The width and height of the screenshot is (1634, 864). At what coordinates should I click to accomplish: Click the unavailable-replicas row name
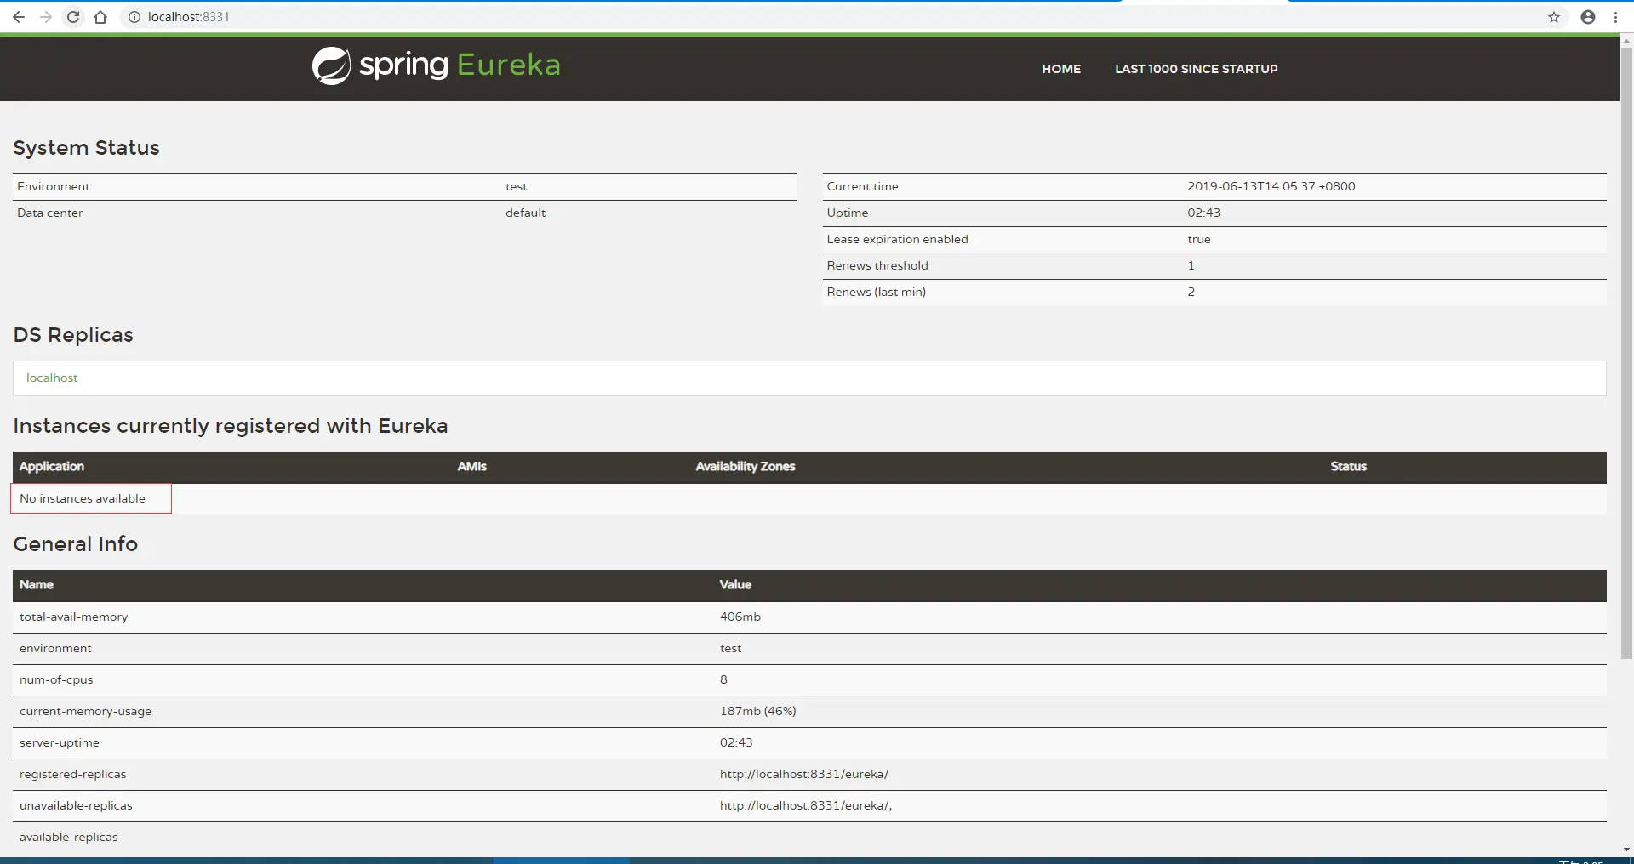coord(76,806)
